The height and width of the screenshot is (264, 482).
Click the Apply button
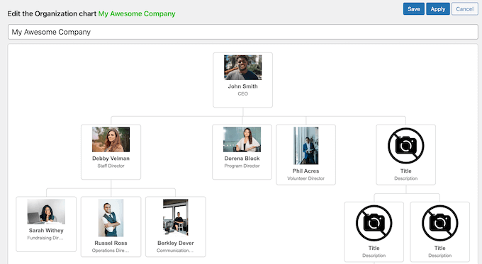[x=438, y=9]
